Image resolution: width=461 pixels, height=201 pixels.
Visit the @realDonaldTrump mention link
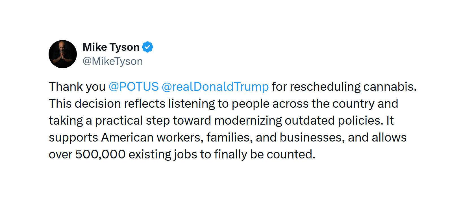pyautogui.click(x=215, y=87)
